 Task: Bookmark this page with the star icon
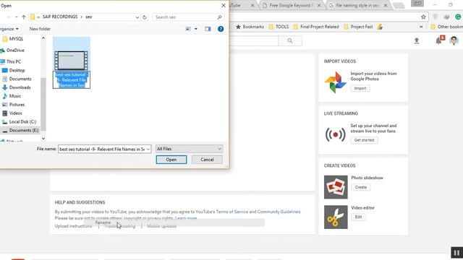(x=423, y=17)
